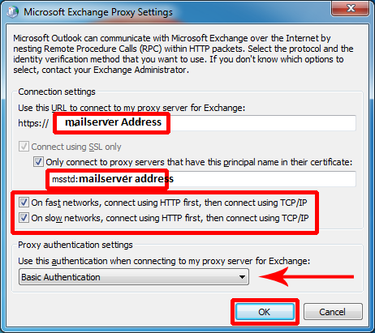Open the Basic Authentication combo box

click(134, 277)
